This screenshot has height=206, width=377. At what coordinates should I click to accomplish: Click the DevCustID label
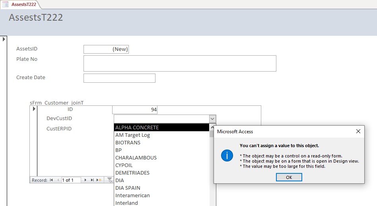(x=59, y=118)
